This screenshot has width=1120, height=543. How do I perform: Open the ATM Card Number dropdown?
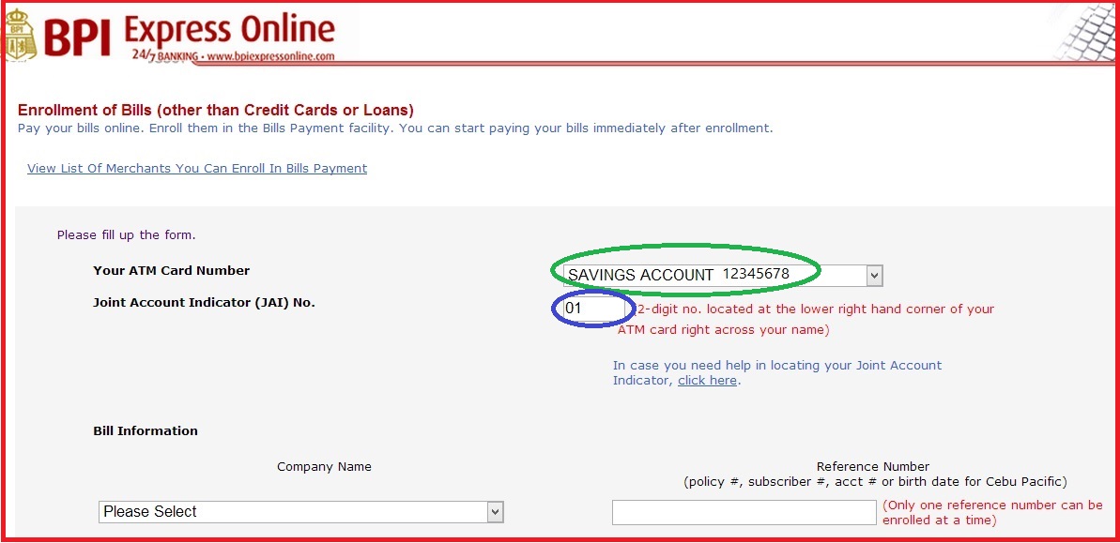[x=723, y=275]
